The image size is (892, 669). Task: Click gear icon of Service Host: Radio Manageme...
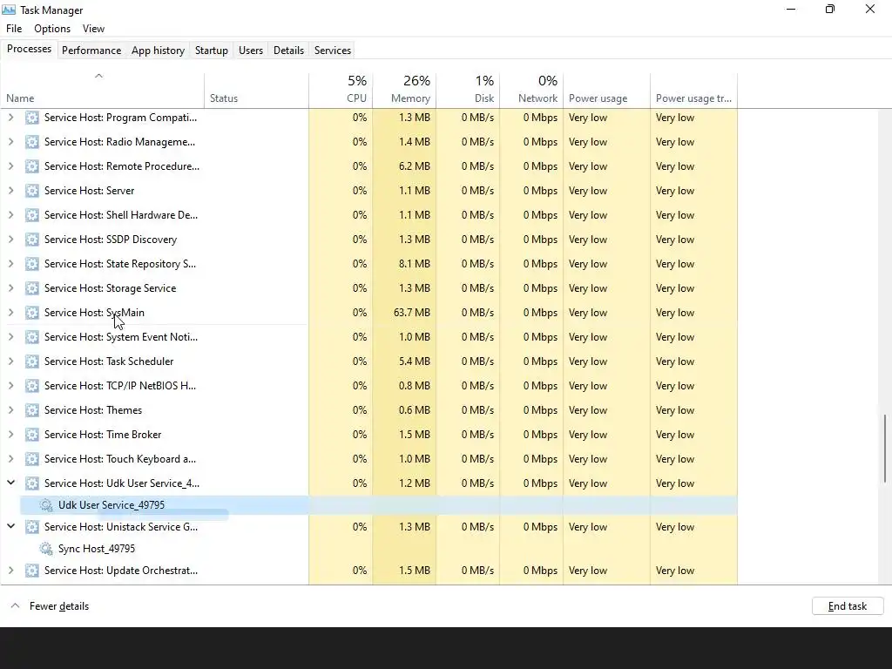tap(32, 142)
